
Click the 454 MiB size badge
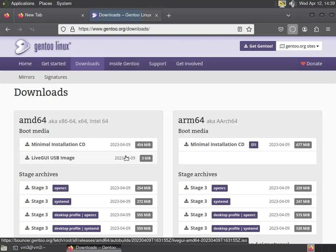[x=144, y=145]
